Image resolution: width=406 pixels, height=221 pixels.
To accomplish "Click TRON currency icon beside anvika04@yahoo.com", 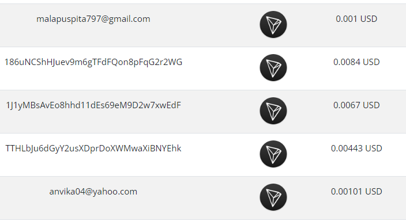I will click(273, 197).
